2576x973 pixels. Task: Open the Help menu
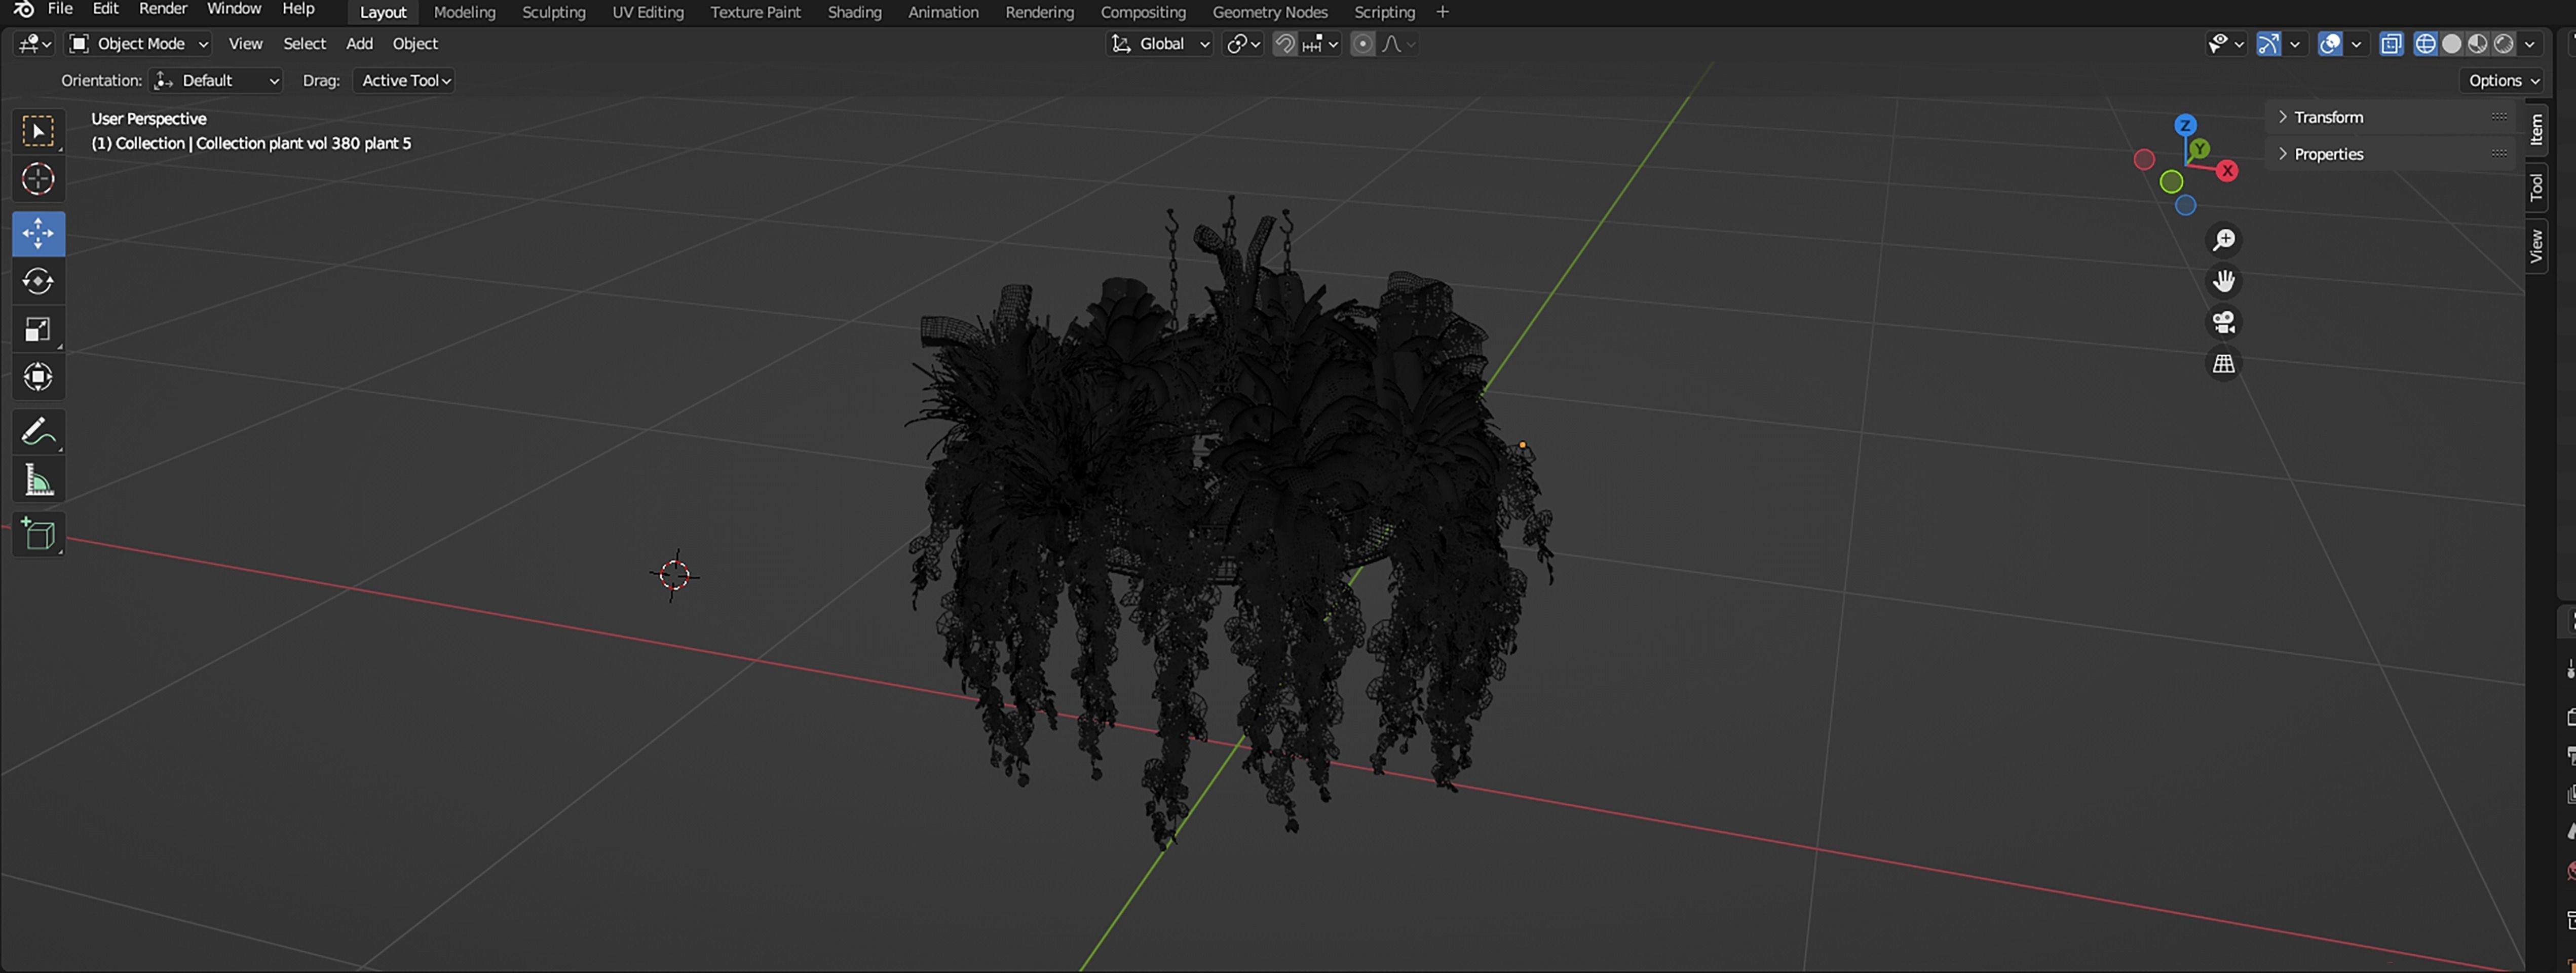tap(298, 9)
